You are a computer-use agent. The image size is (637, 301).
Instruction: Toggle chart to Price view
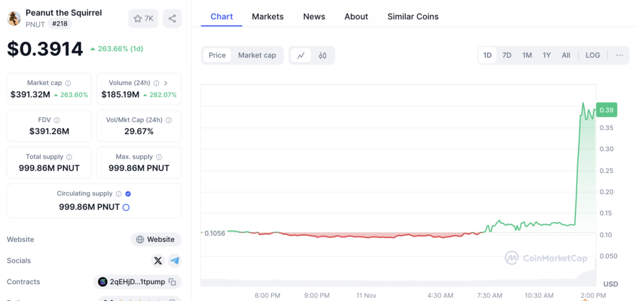coord(217,55)
